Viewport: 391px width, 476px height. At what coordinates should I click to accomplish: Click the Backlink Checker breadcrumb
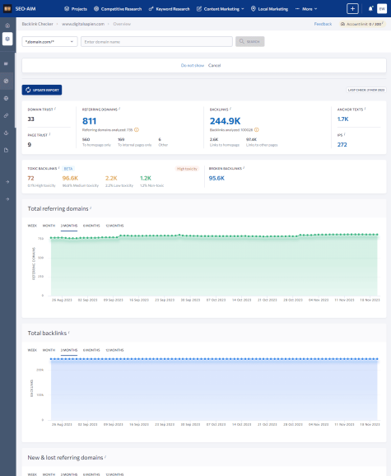point(37,24)
